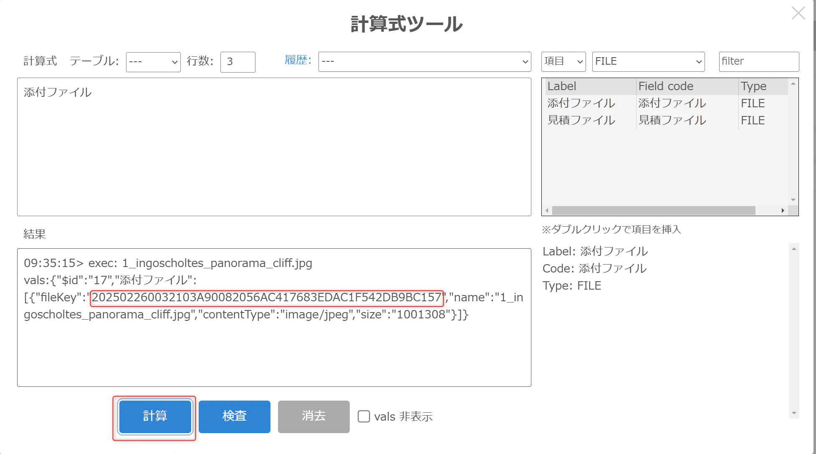Screen dimensions: 816x454
Task: Open the 履歴 link
Action: 298,60
